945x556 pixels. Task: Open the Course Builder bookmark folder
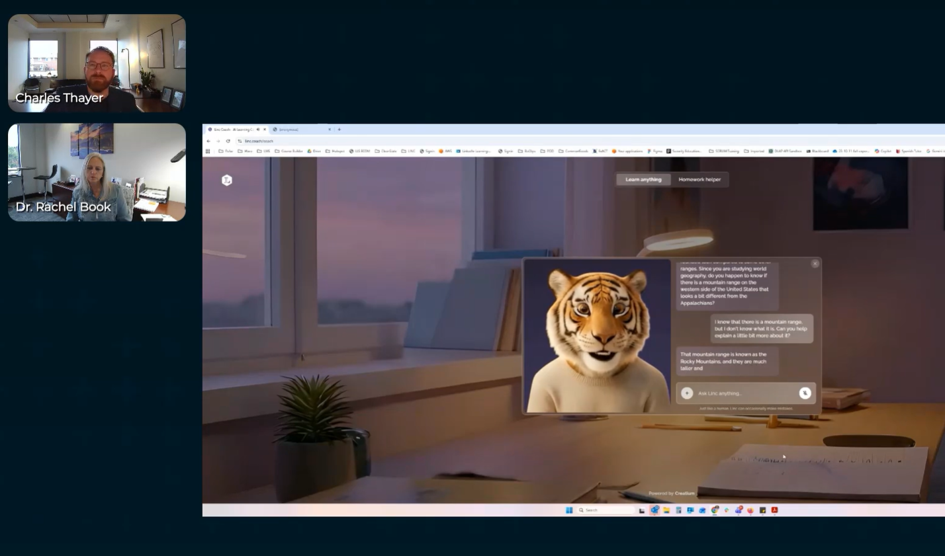tap(289, 151)
